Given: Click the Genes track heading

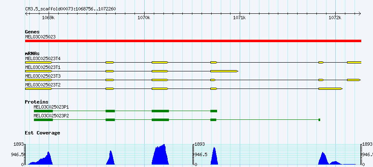Looking at the screenshot, I should click(32, 32).
